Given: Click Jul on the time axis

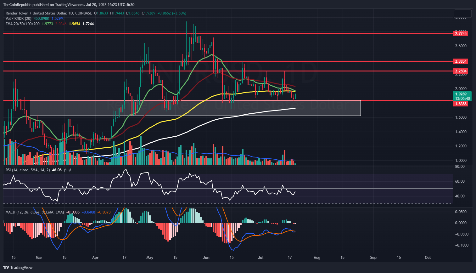Looking at the screenshot, I should tap(261, 258).
